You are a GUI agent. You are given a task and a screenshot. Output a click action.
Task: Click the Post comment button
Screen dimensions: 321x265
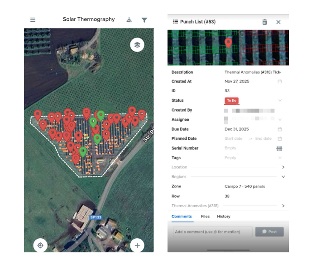point(269,232)
